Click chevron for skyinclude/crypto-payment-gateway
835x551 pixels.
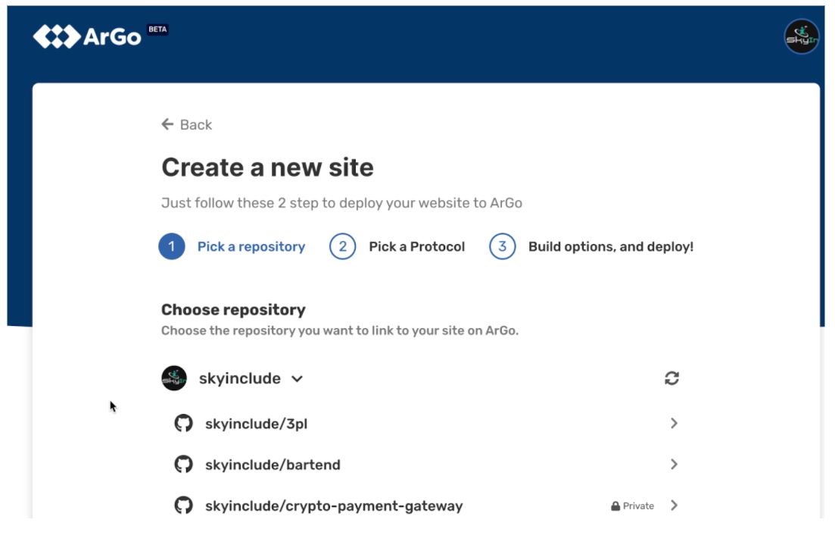coord(674,506)
